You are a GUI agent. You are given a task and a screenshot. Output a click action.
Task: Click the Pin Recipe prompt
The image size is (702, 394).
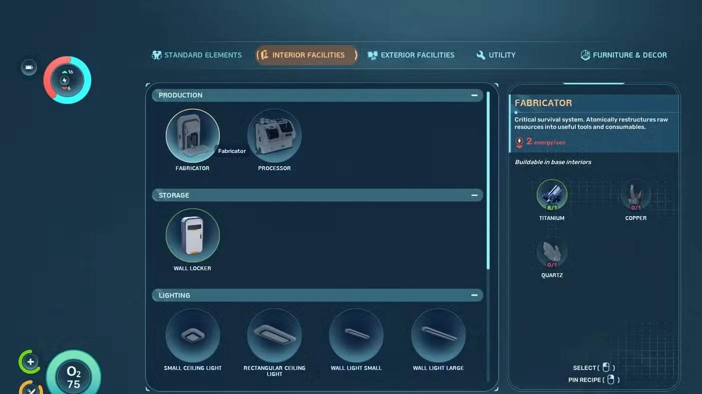[x=594, y=380]
